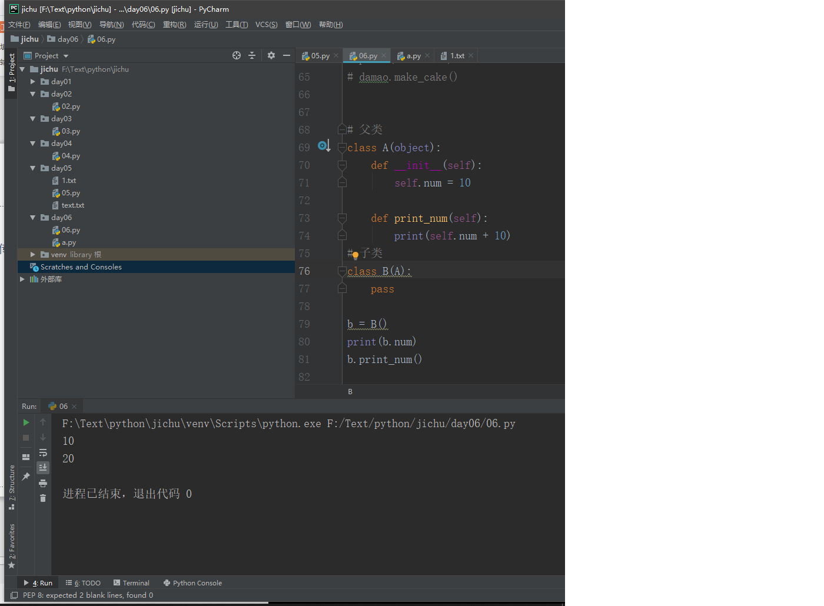Click the down arrow in Run toolbar
The height and width of the screenshot is (606, 824).
pyautogui.click(x=43, y=437)
